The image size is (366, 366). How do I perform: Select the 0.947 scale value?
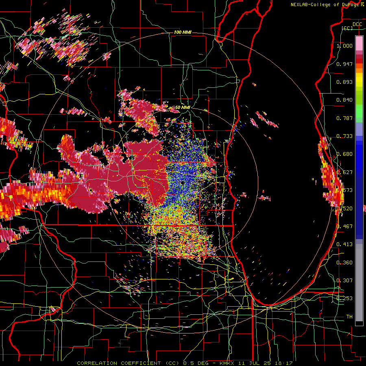coord(344,64)
